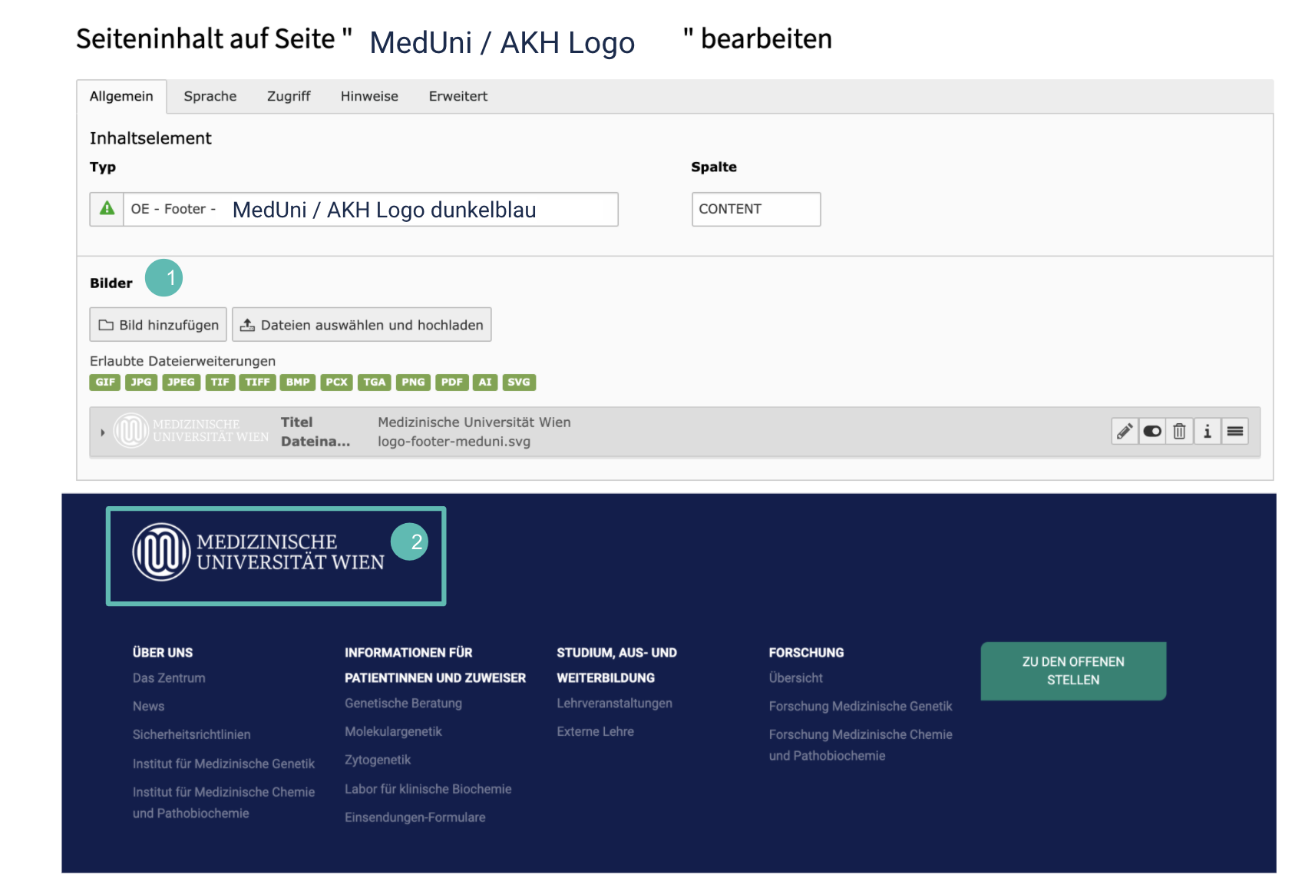Click Dateien auswählen und hochladen button

pyautogui.click(x=362, y=325)
